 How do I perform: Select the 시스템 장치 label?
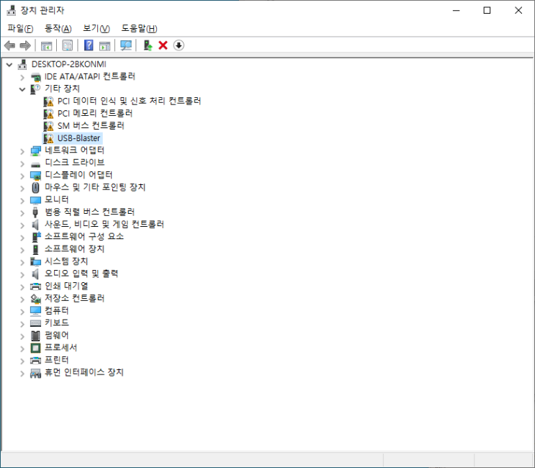point(66,261)
